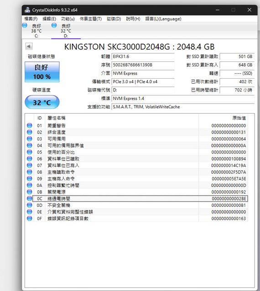Click the blue status orb for drive D:
This screenshot has height=291, width=260.
coord(54,25)
